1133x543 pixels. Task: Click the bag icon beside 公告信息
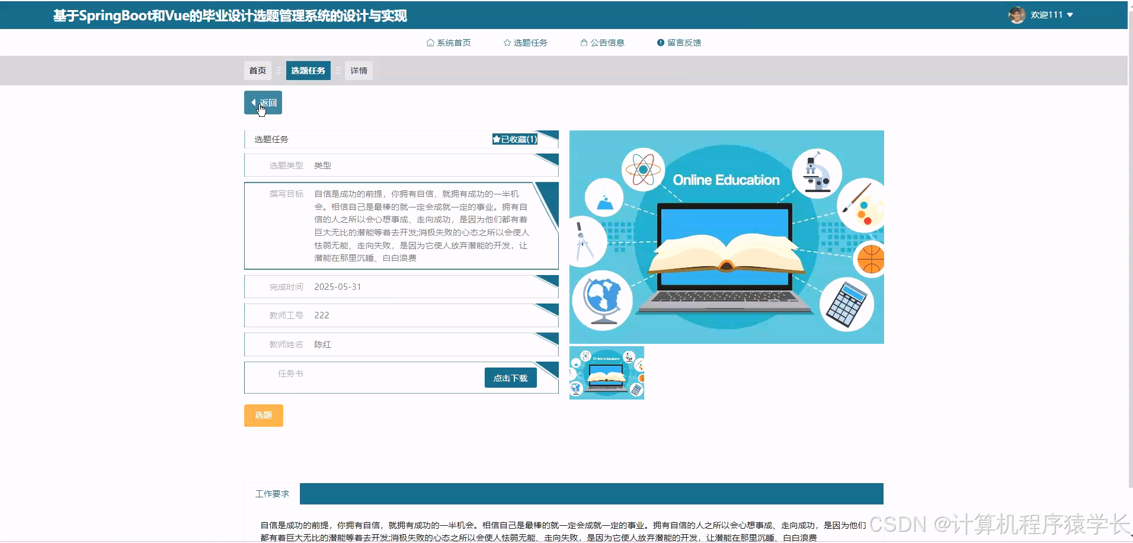coord(584,43)
